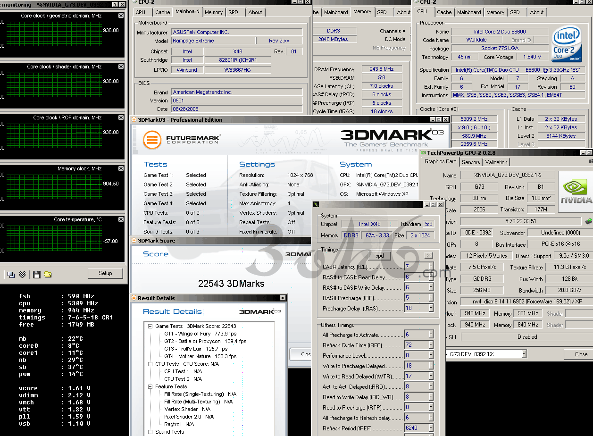
Task: Open the RAS# Precharge (tRP) dropdown
Action: pyautogui.click(x=430, y=298)
